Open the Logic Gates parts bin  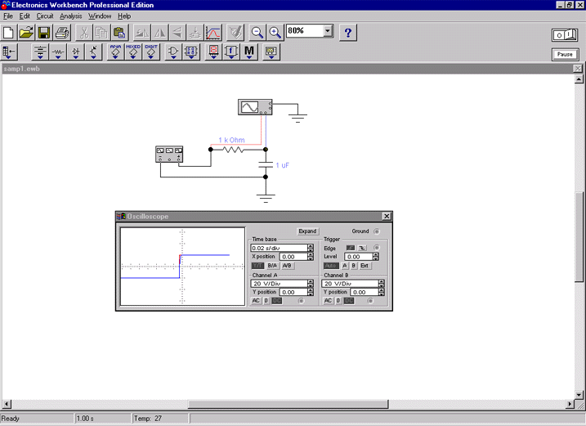[173, 52]
